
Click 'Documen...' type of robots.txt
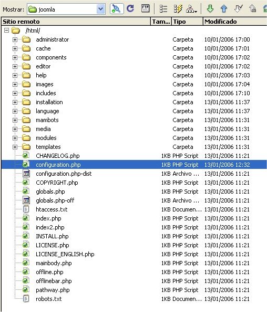tap(187, 299)
